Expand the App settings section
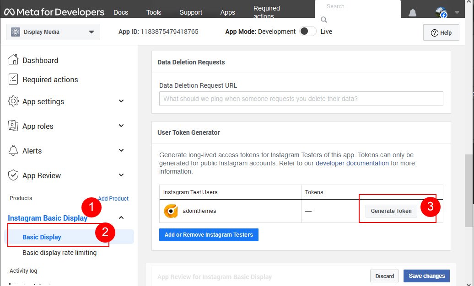The height and width of the screenshot is (286, 474). pos(121,101)
